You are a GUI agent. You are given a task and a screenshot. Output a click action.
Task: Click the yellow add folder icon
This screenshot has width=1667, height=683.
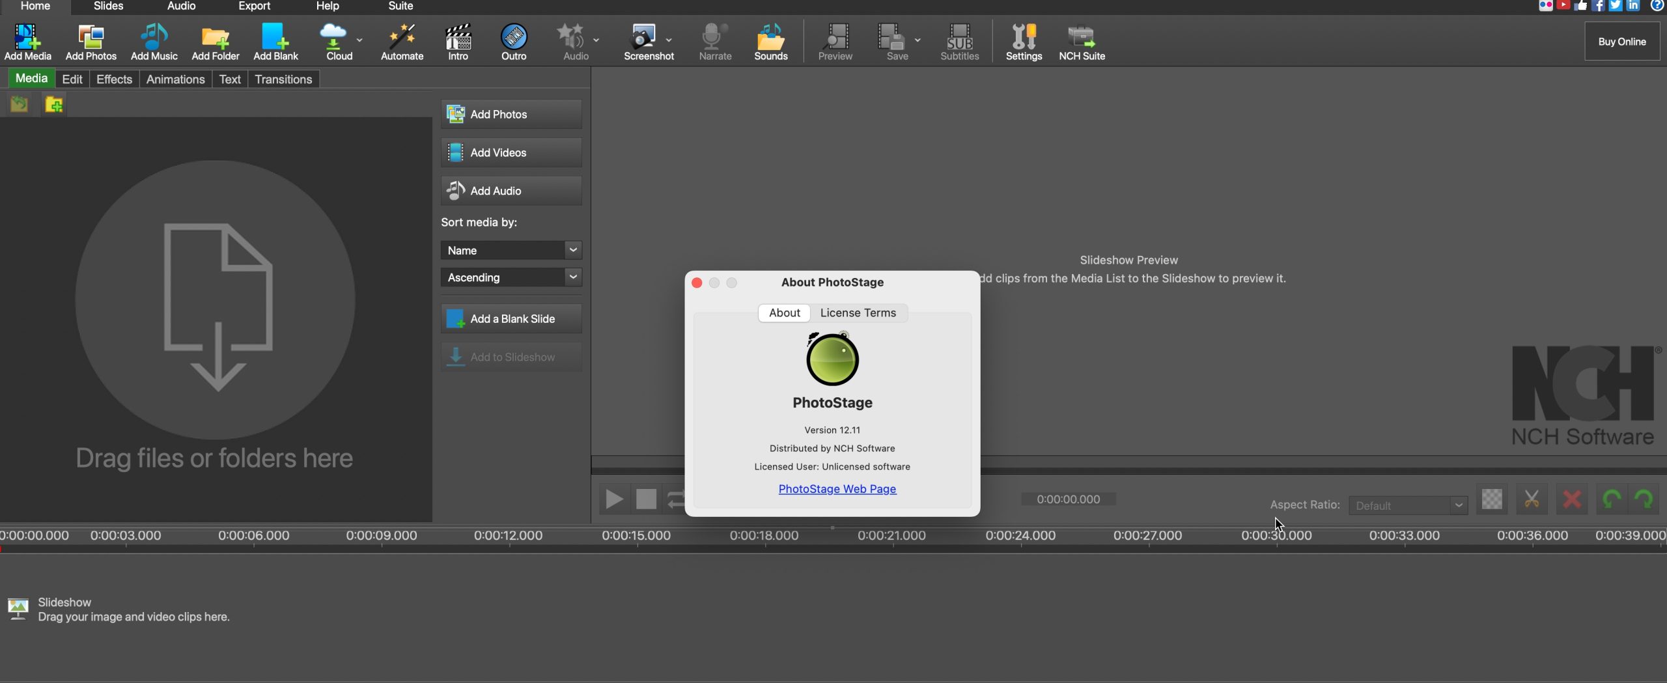click(x=54, y=104)
